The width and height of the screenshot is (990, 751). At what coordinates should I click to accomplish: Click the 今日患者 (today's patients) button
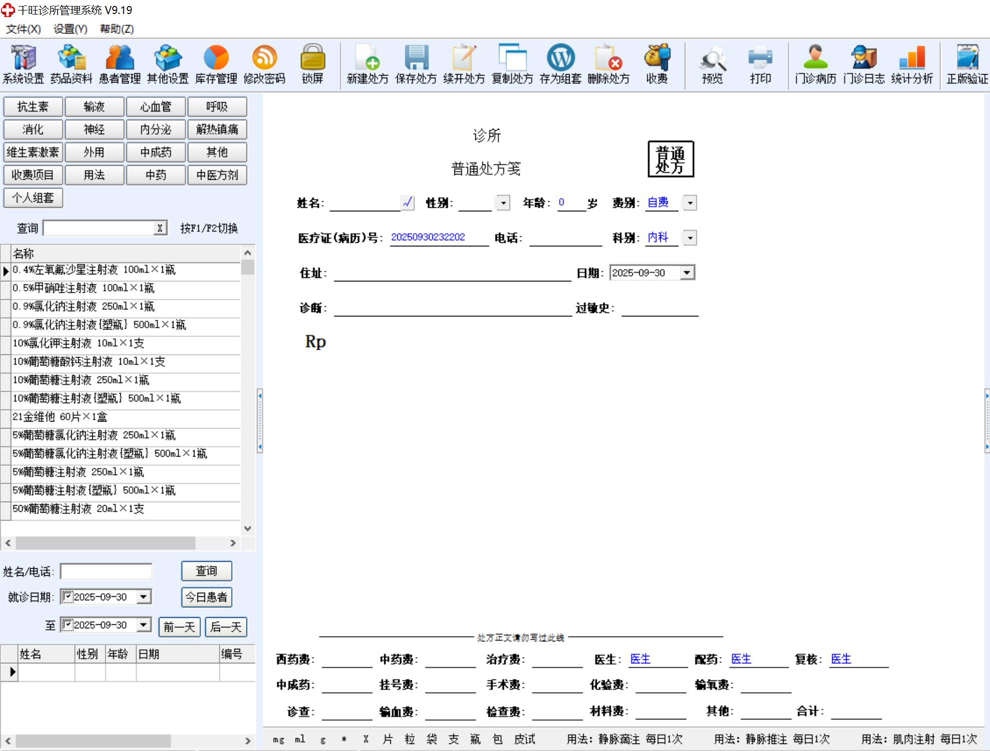[x=206, y=597]
